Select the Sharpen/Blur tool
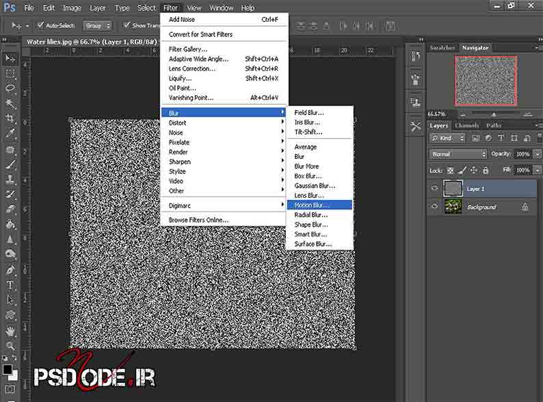The height and width of the screenshot is (402, 543). (10, 239)
